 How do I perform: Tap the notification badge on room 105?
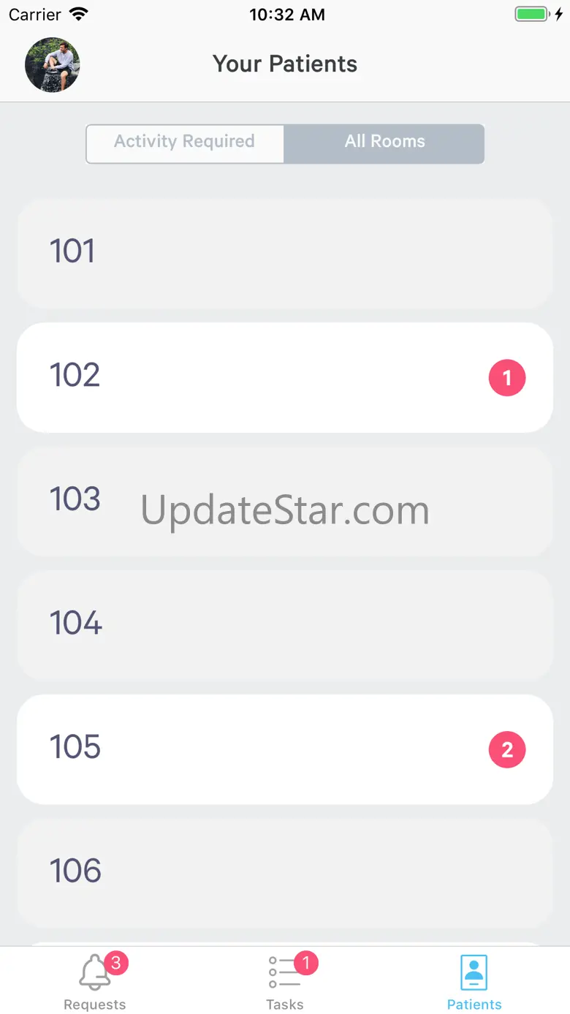coord(507,749)
